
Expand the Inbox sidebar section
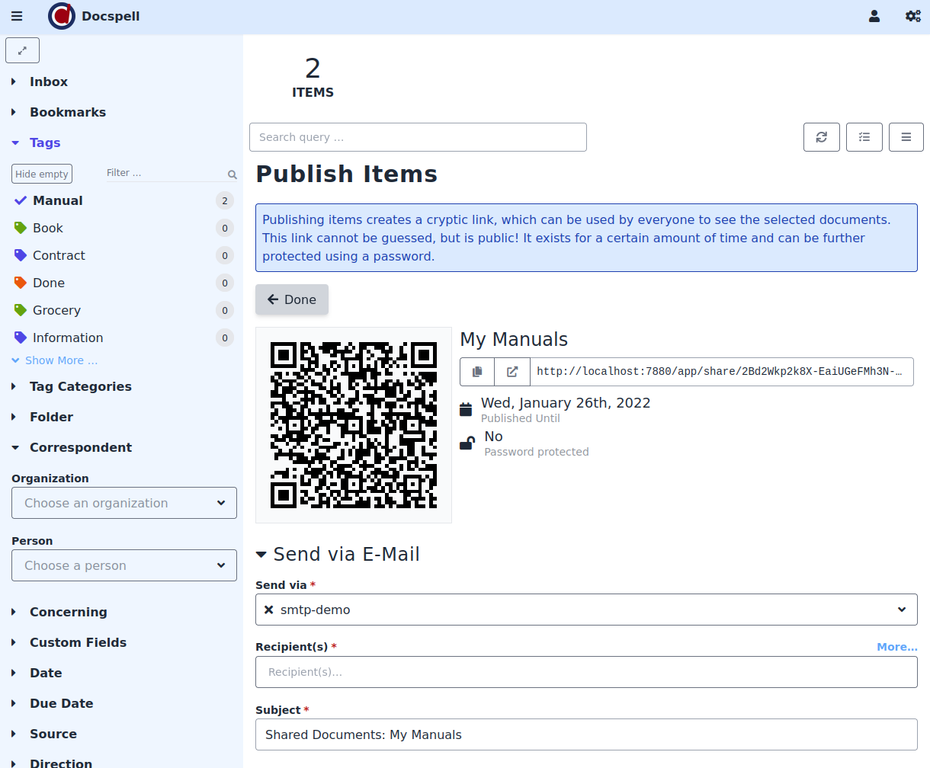tap(48, 82)
